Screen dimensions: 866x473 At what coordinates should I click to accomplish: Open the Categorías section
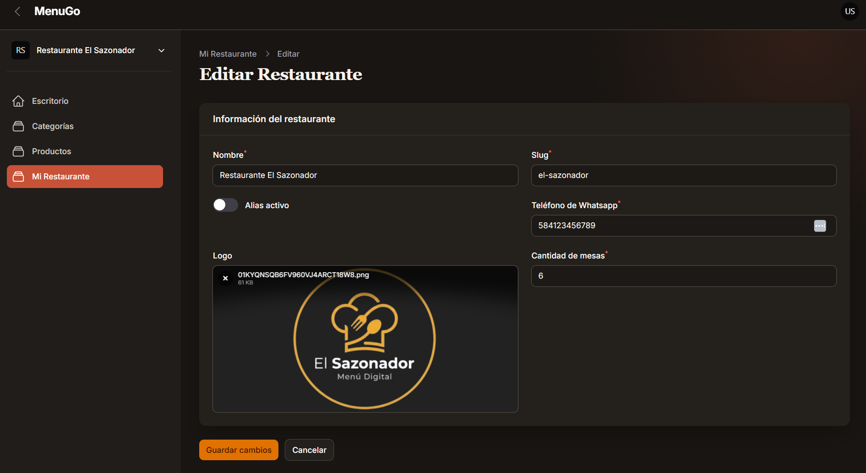pos(85,126)
